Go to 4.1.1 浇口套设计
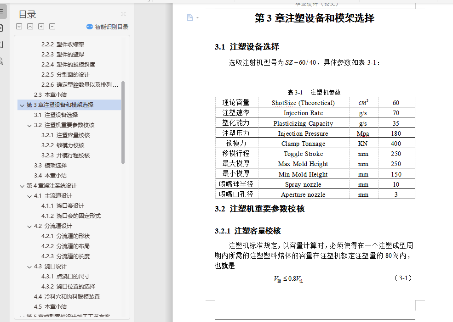The image size is (453, 322). 63,206
